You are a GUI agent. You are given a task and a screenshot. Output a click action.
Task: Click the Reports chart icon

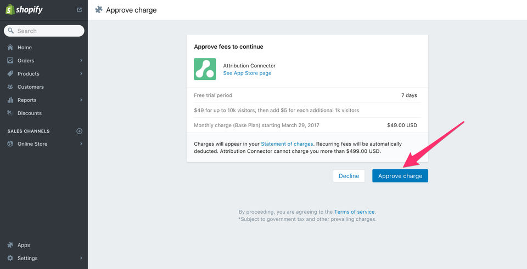point(10,100)
